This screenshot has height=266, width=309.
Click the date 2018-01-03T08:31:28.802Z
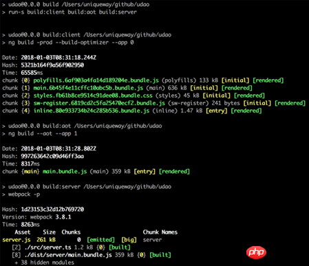pyautogui.click(x=58, y=148)
